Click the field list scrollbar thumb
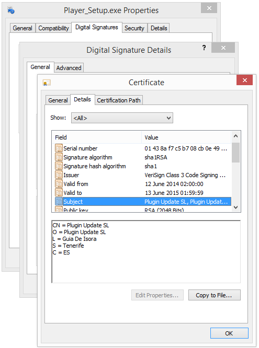This screenshot has height=348, width=259. [235, 153]
